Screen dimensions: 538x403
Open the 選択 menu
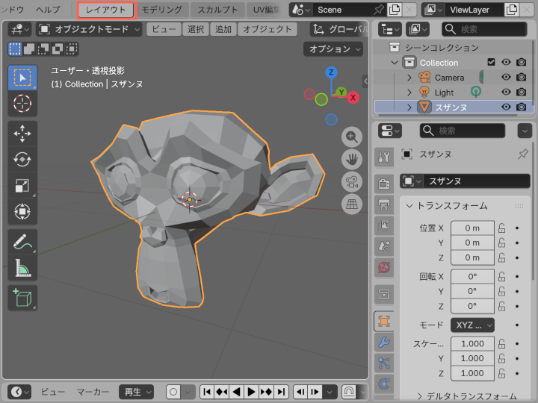point(196,29)
